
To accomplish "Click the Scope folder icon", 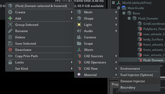I will (x=79, y=43).
